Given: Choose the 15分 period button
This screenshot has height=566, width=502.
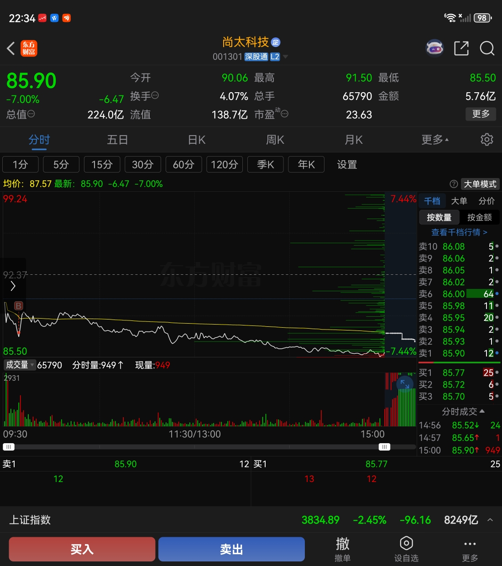Looking at the screenshot, I should point(102,164).
